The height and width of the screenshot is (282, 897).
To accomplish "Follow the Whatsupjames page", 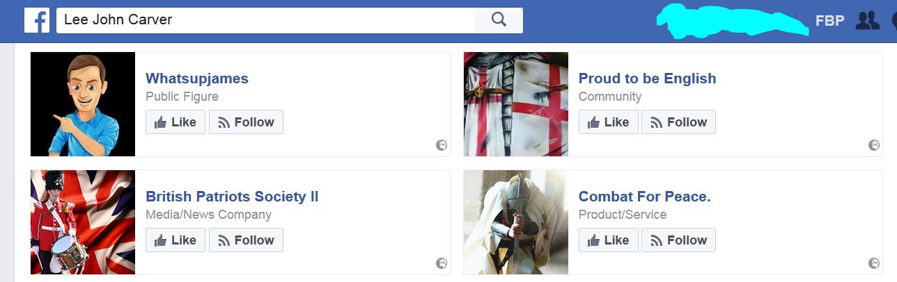I will point(246,122).
